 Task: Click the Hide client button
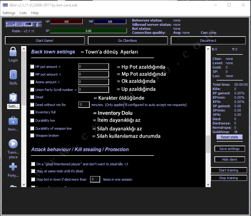click(x=229, y=159)
